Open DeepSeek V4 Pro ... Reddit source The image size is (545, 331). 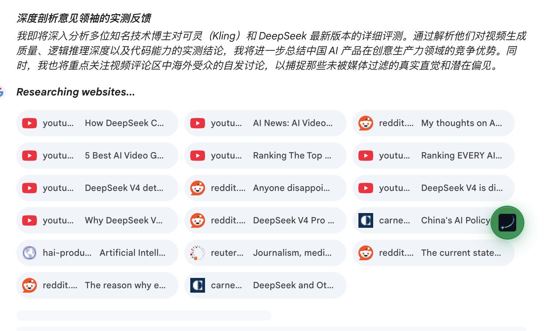tap(265, 220)
